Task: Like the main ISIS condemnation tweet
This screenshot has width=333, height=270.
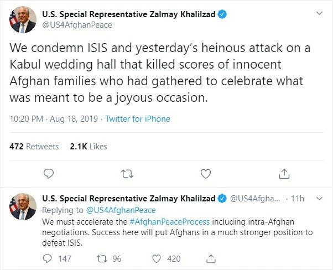Action: click(x=206, y=174)
